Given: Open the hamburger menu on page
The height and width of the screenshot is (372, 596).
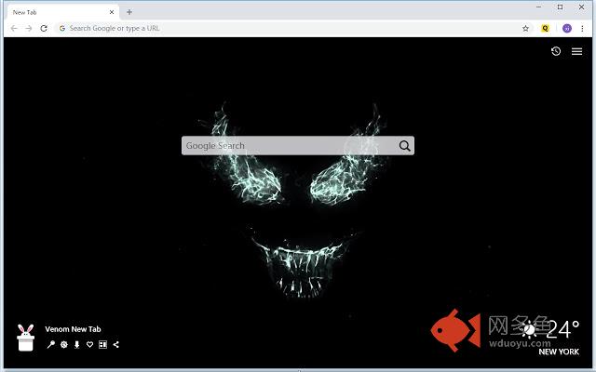Looking at the screenshot, I should pyautogui.click(x=576, y=51).
